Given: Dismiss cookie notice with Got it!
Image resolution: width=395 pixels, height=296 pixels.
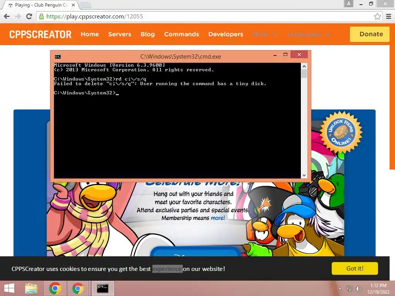Looking at the screenshot, I should 355,268.
